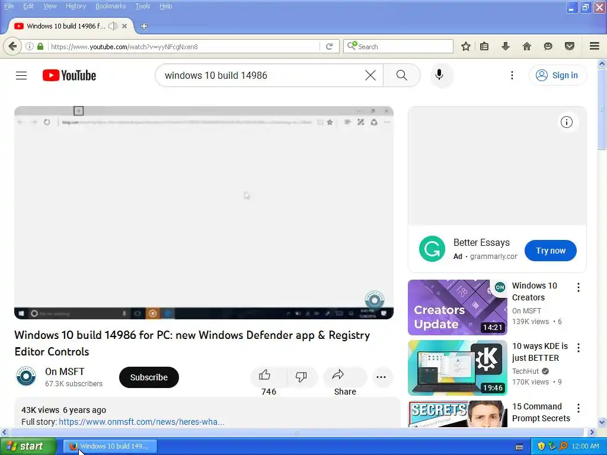Viewport: 607px width, 455px height.
Task: Open the Edit menu
Action: point(28,6)
